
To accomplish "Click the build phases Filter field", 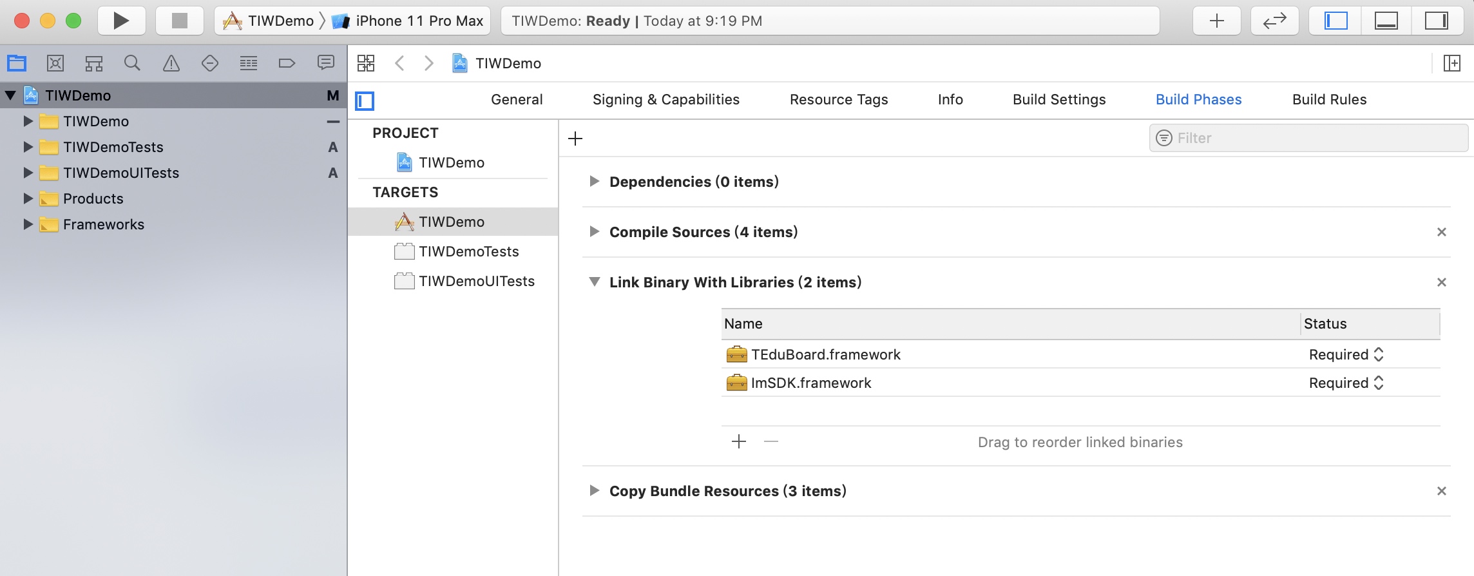I will pyautogui.click(x=1308, y=138).
